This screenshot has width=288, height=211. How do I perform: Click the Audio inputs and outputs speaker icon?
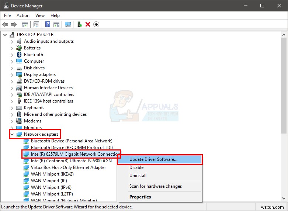click(19, 41)
